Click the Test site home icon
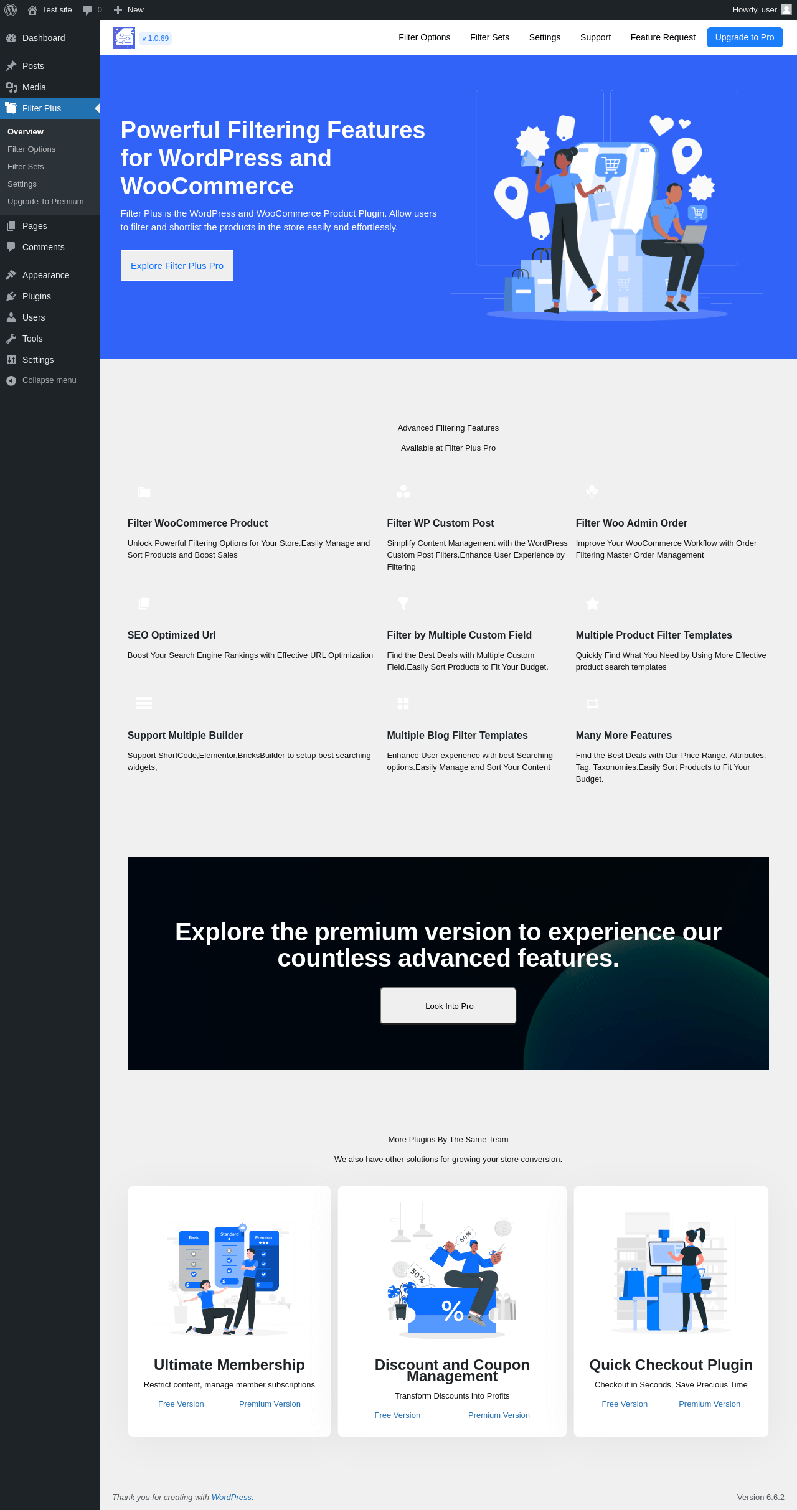 tap(32, 10)
